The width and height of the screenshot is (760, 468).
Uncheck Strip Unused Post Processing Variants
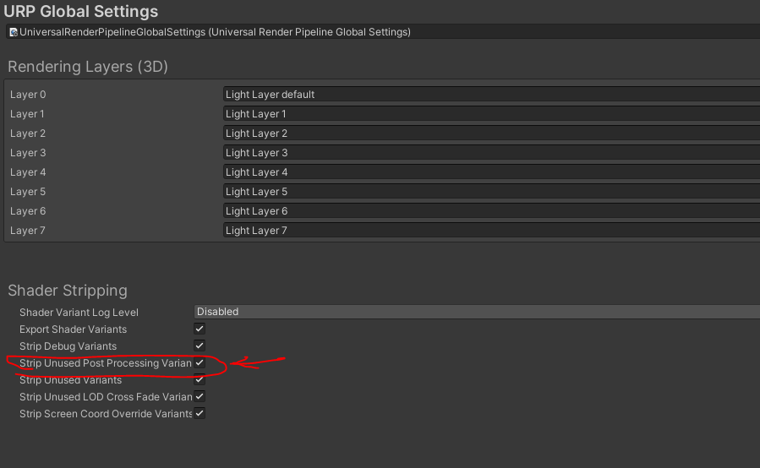(x=200, y=362)
